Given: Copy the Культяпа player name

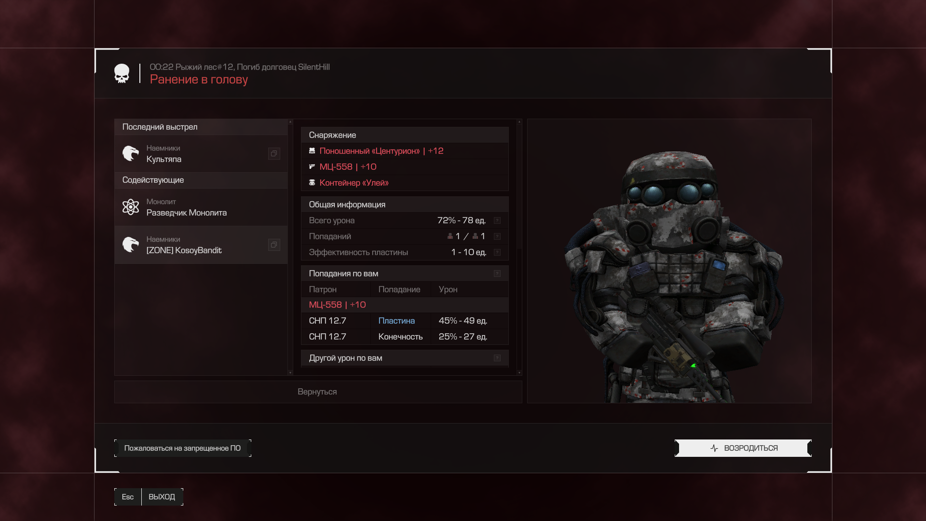Looking at the screenshot, I should [x=273, y=153].
